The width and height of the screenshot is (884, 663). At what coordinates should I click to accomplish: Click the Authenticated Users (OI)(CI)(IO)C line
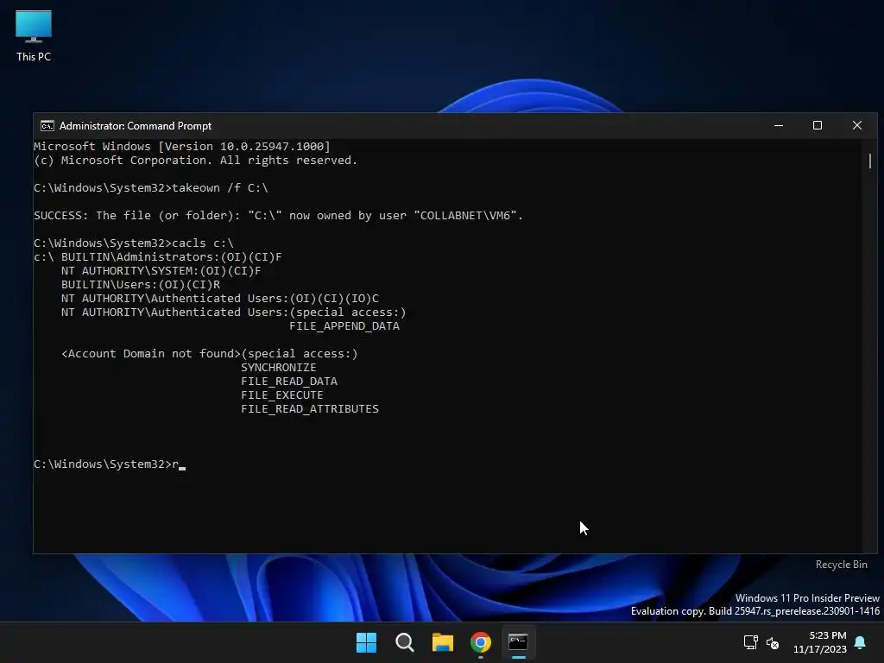point(220,298)
